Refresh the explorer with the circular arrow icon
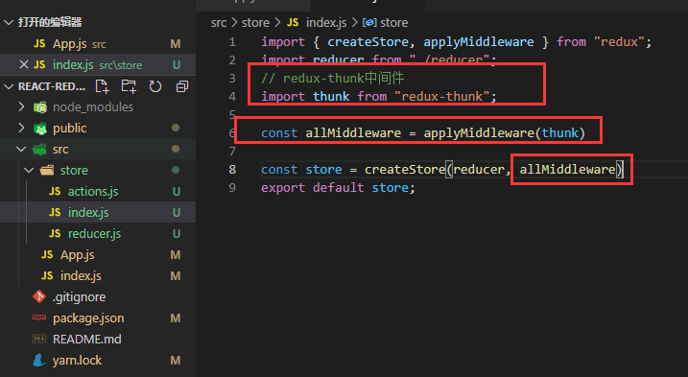The image size is (688, 377). coord(155,86)
